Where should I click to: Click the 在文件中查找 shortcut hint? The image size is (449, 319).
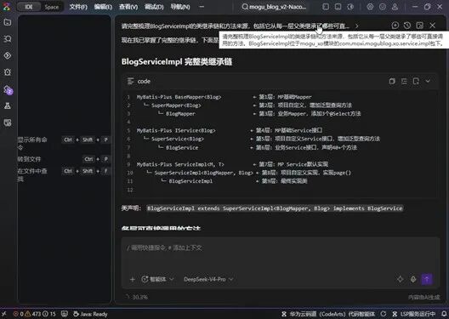pos(64,174)
